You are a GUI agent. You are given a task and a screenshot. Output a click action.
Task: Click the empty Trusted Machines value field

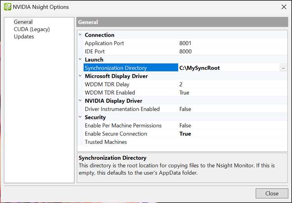tap(232, 142)
